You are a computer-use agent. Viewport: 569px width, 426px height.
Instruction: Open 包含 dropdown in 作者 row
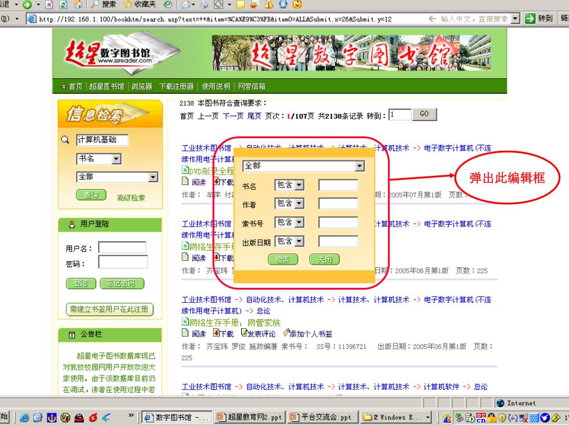coord(299,204)
